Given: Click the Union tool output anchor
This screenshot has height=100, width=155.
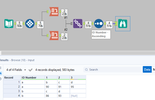Looking at the screenshot, I should (x=84, y=23).
